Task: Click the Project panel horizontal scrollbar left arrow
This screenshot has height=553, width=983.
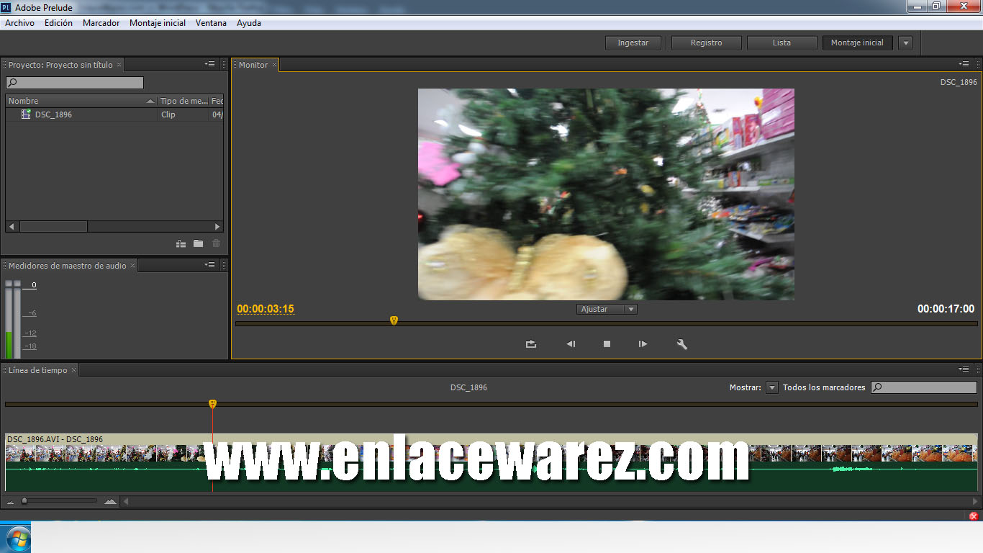Action: click(11, 226)
